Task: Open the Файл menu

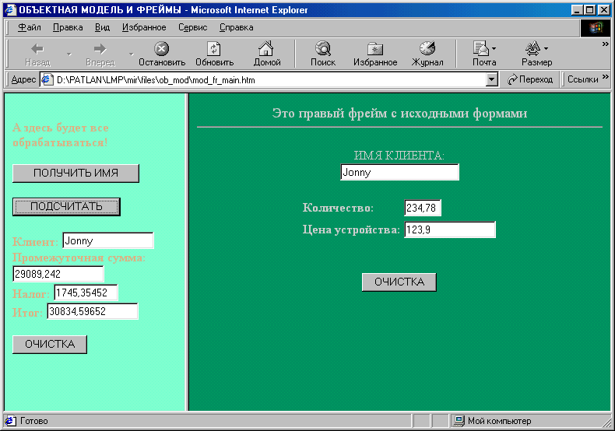Action: click(30, 27)
